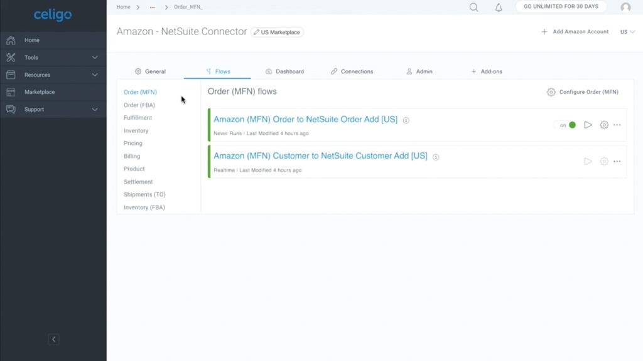Viewport: 643px width, 361px height.
Task: Open the user profile avatar
Action: pos(626,7)
